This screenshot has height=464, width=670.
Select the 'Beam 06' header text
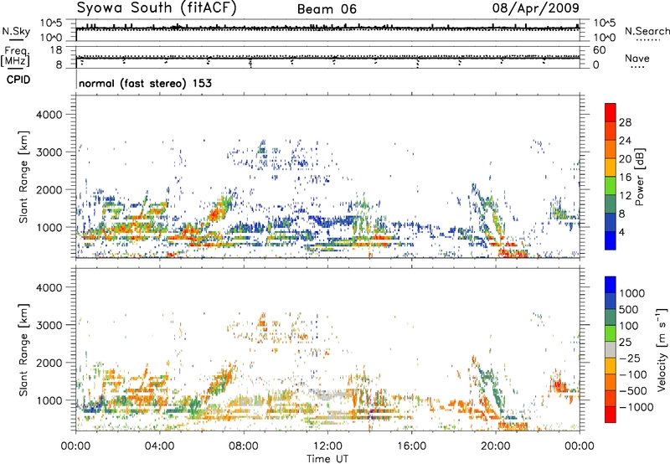pos(327,9)
